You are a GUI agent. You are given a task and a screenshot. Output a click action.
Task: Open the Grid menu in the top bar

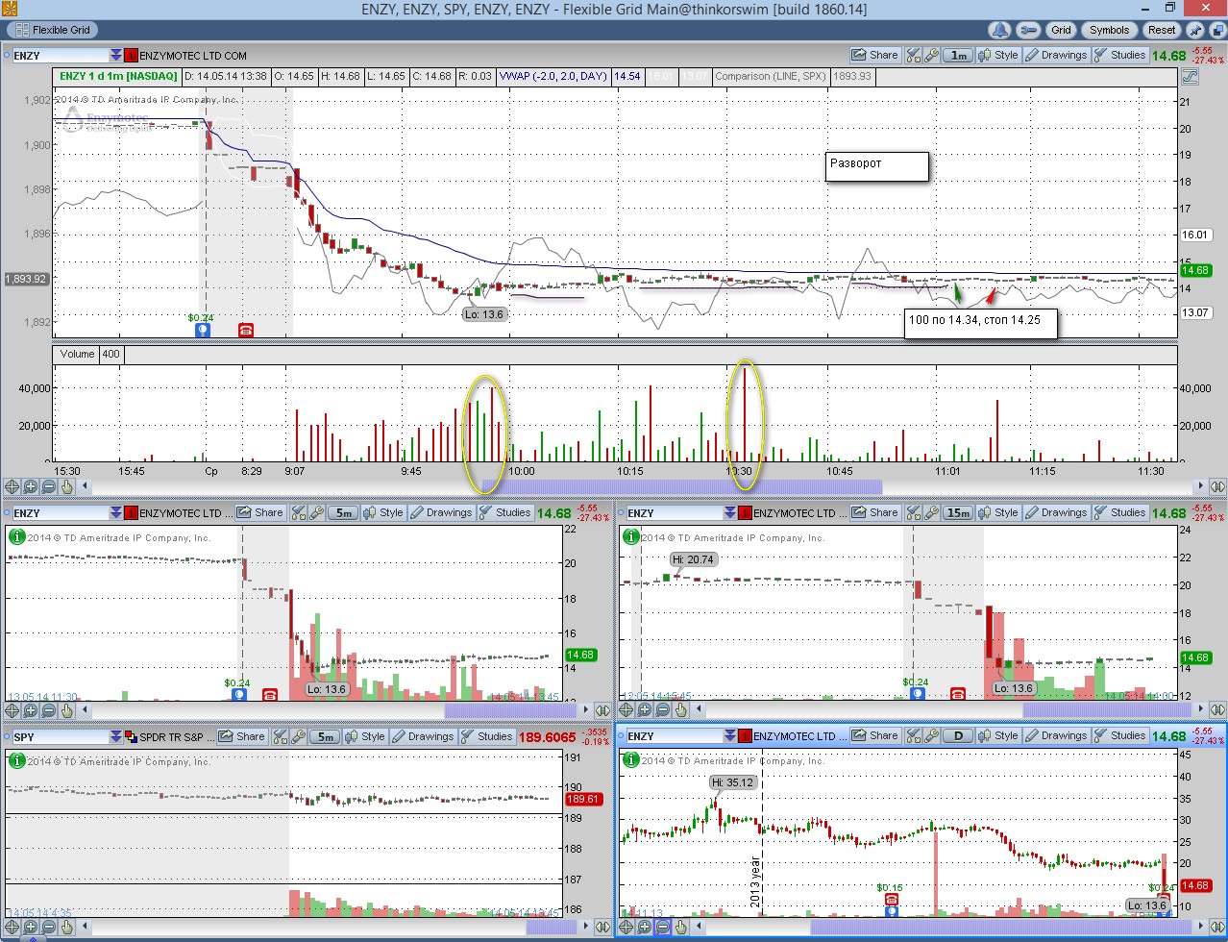(1061, 30)
